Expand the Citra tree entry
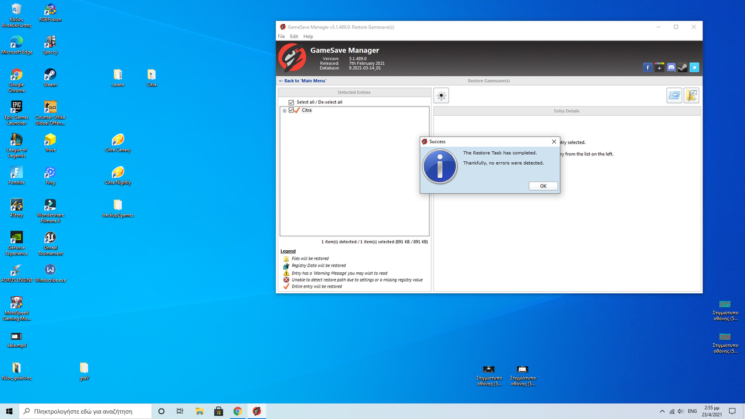Image resolution: width=745 pixels, height=419 pixels. [285, 111]
